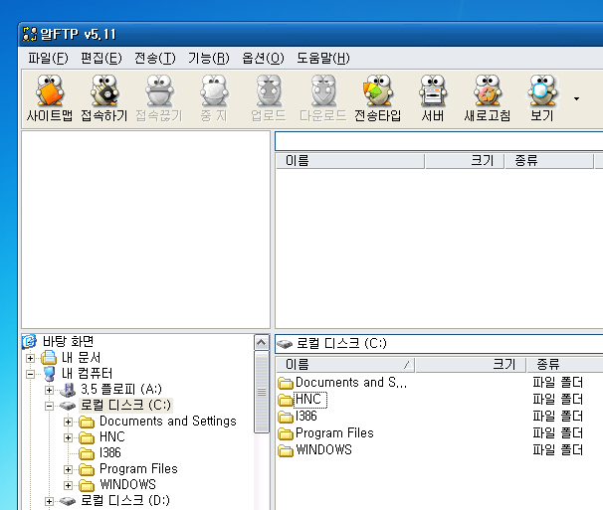The height and width of the screenshot is (510, 603).
Task: Open the 옵션(O) menu
Action: 263,58
